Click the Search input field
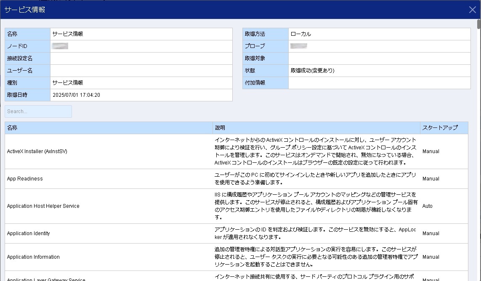 click(38, 111)
